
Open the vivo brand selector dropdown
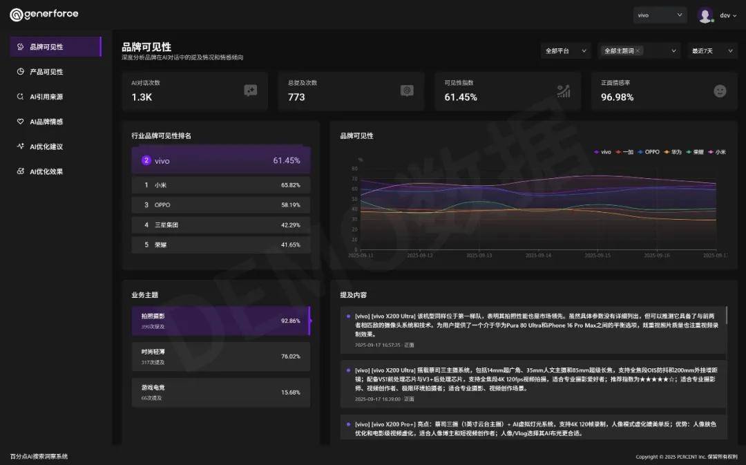coord(660,15)
